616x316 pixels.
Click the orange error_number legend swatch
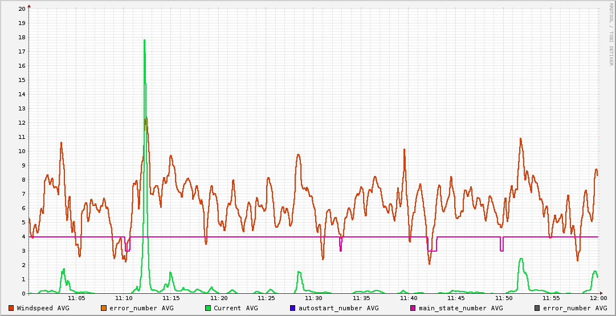(x=104, y=308)
